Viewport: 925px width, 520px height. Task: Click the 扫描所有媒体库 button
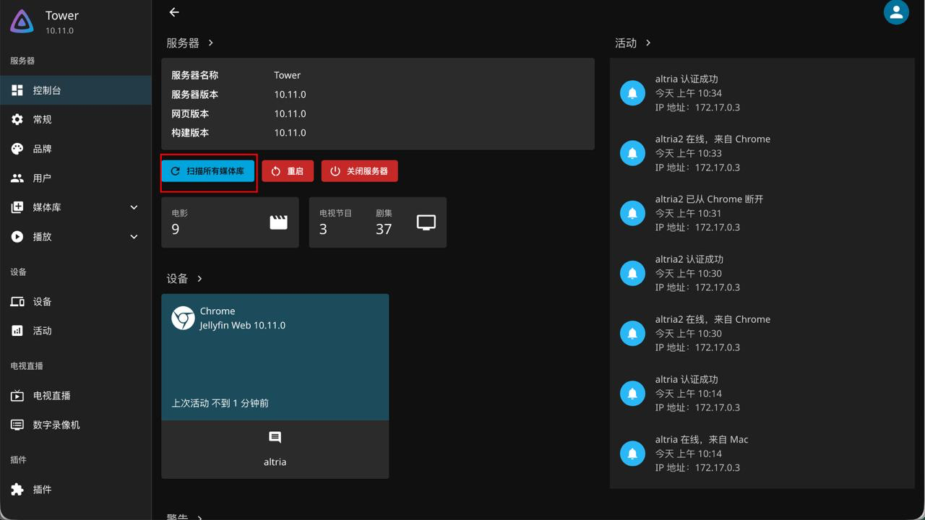pos(208,171)
